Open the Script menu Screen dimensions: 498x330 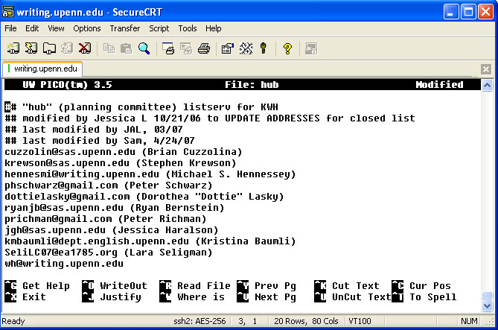pos(159,28)
